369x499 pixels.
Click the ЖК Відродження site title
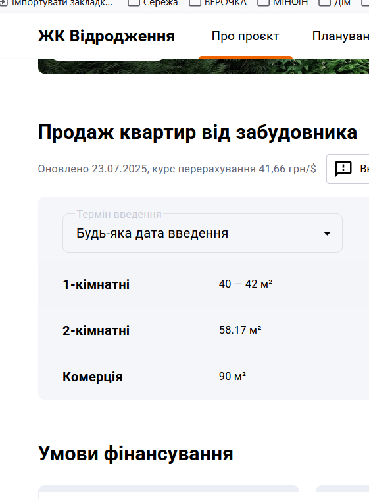click(x=107, y=36)
